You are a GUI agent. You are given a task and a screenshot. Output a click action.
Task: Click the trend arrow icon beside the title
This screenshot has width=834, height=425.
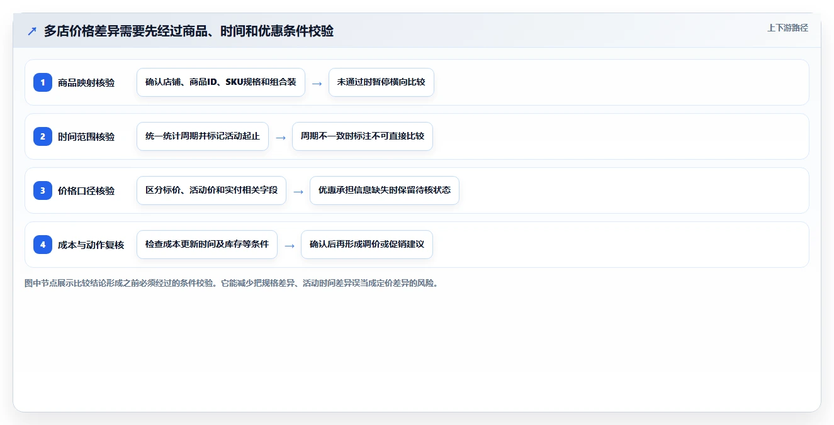click(x=31, y=31)
